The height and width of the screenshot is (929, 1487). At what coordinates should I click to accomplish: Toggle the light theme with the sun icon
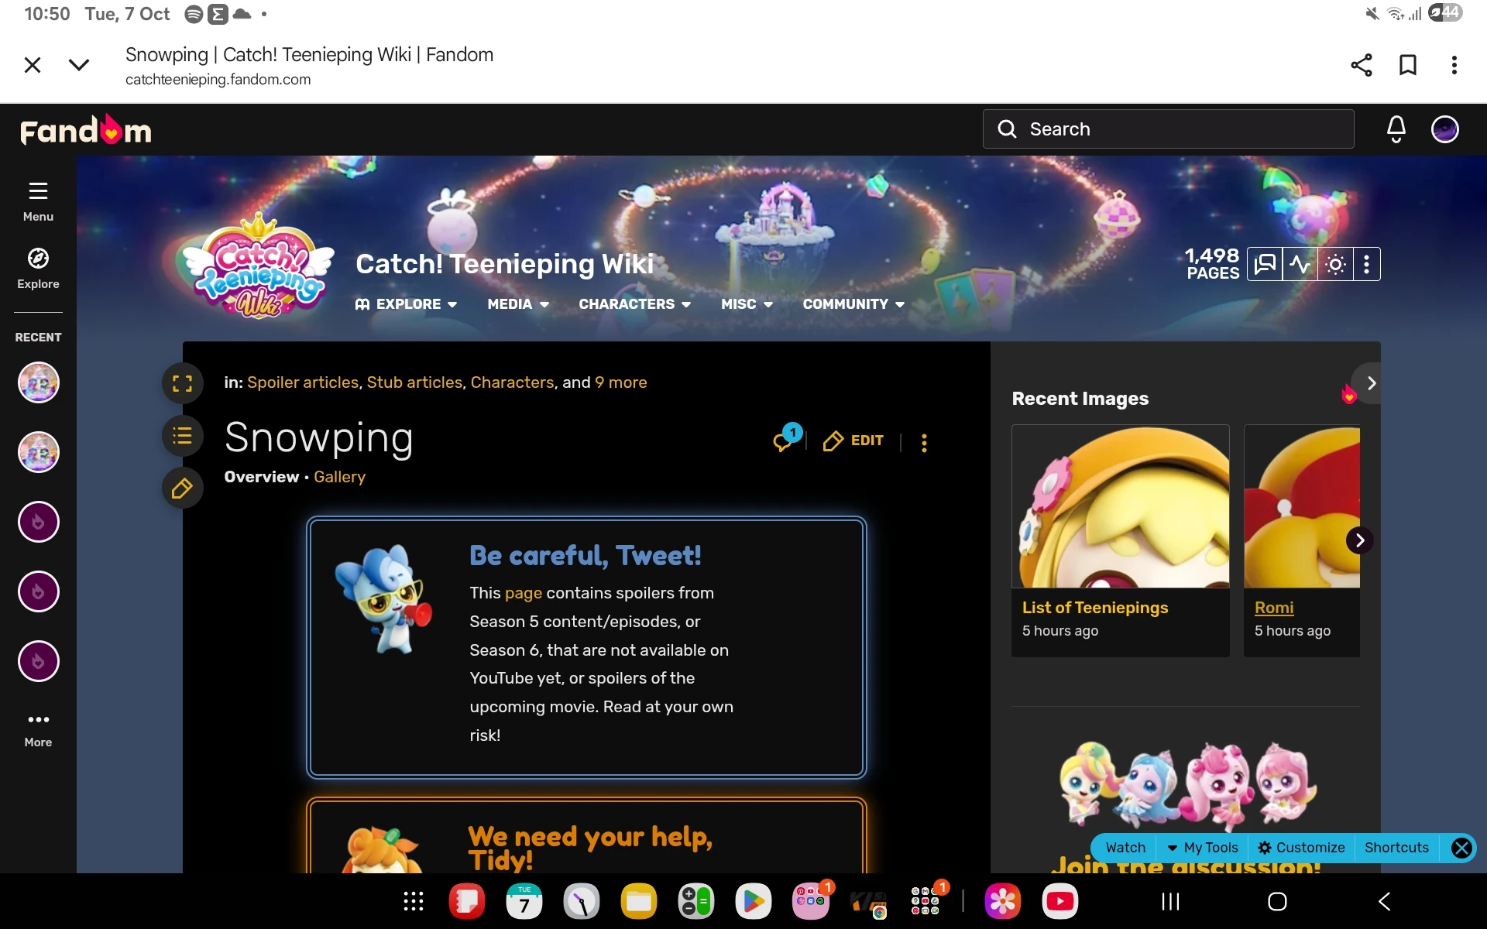point(1335,264)
